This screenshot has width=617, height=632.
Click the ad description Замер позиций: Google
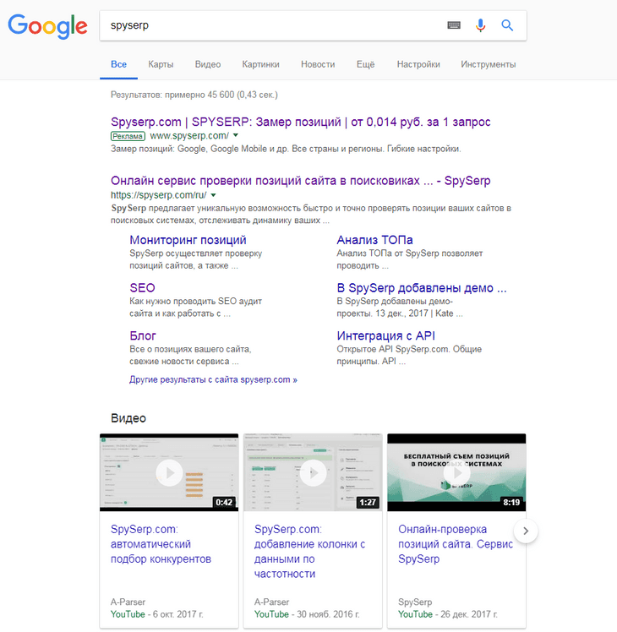(x=286, y=149)
